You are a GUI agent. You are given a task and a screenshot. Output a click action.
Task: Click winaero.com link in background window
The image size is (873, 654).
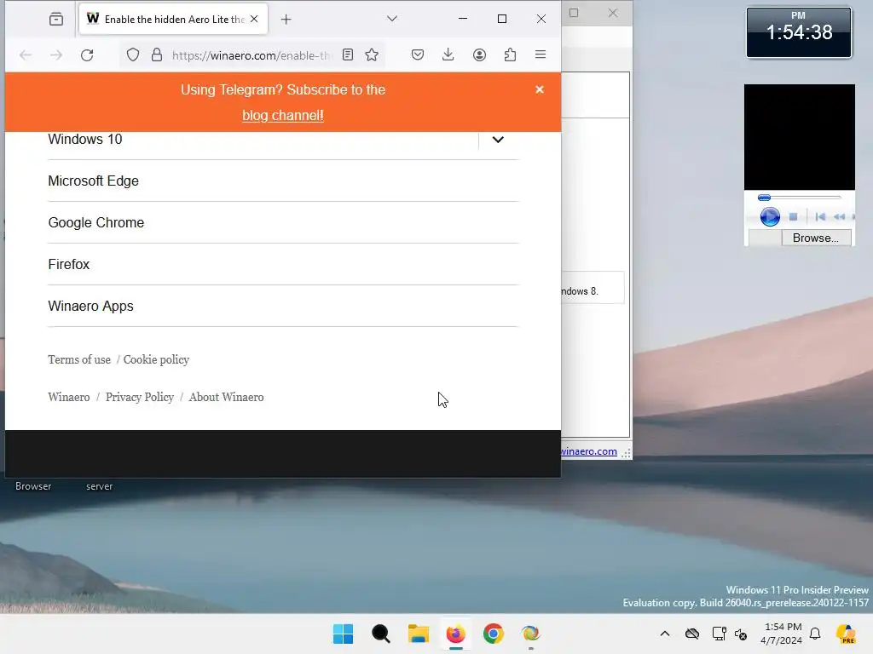click(589, 451)
